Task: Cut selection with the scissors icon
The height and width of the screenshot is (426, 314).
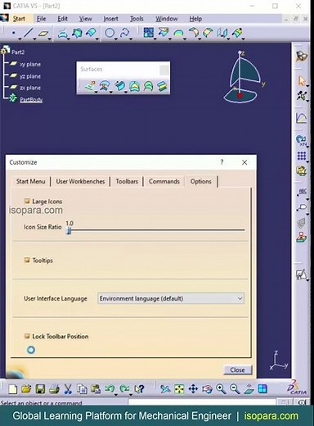Action: click(68, 389)
